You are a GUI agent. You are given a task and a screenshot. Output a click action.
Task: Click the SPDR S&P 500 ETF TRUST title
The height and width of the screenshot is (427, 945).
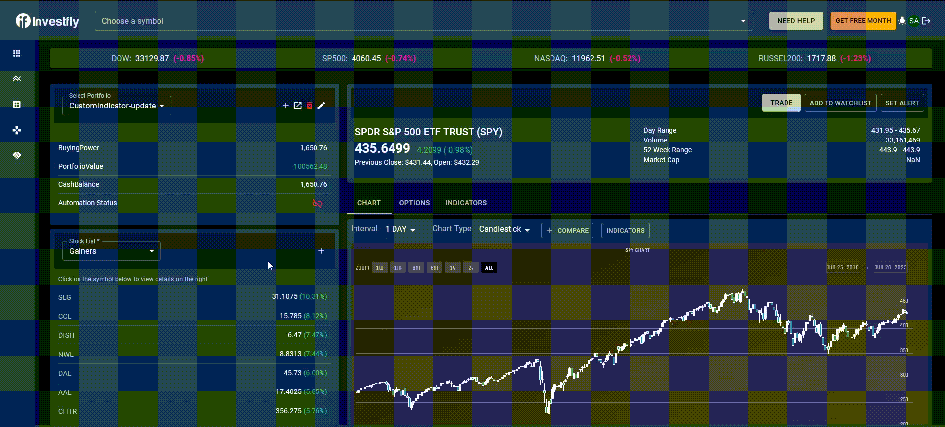(x=429, y=132)
